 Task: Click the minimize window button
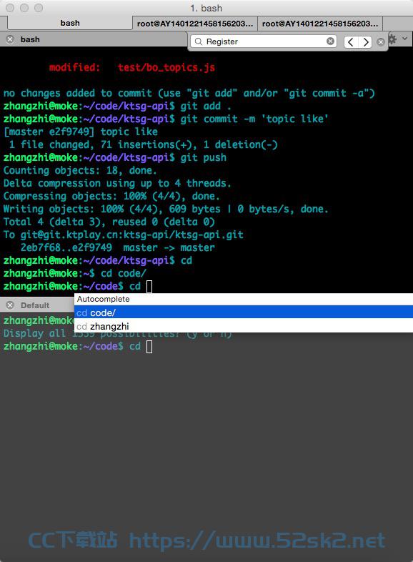click(x=24, y=8)
